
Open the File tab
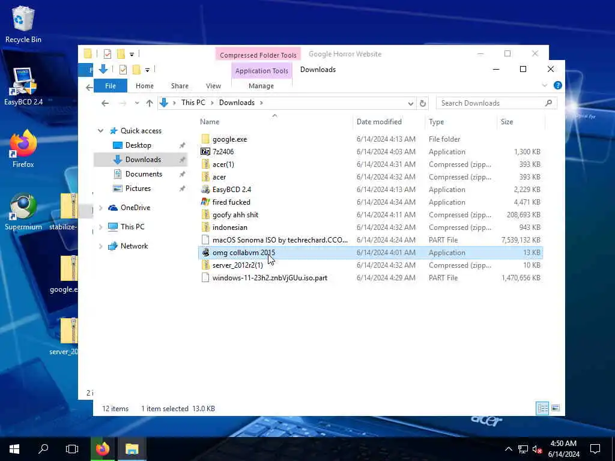(x=111, y=86)
